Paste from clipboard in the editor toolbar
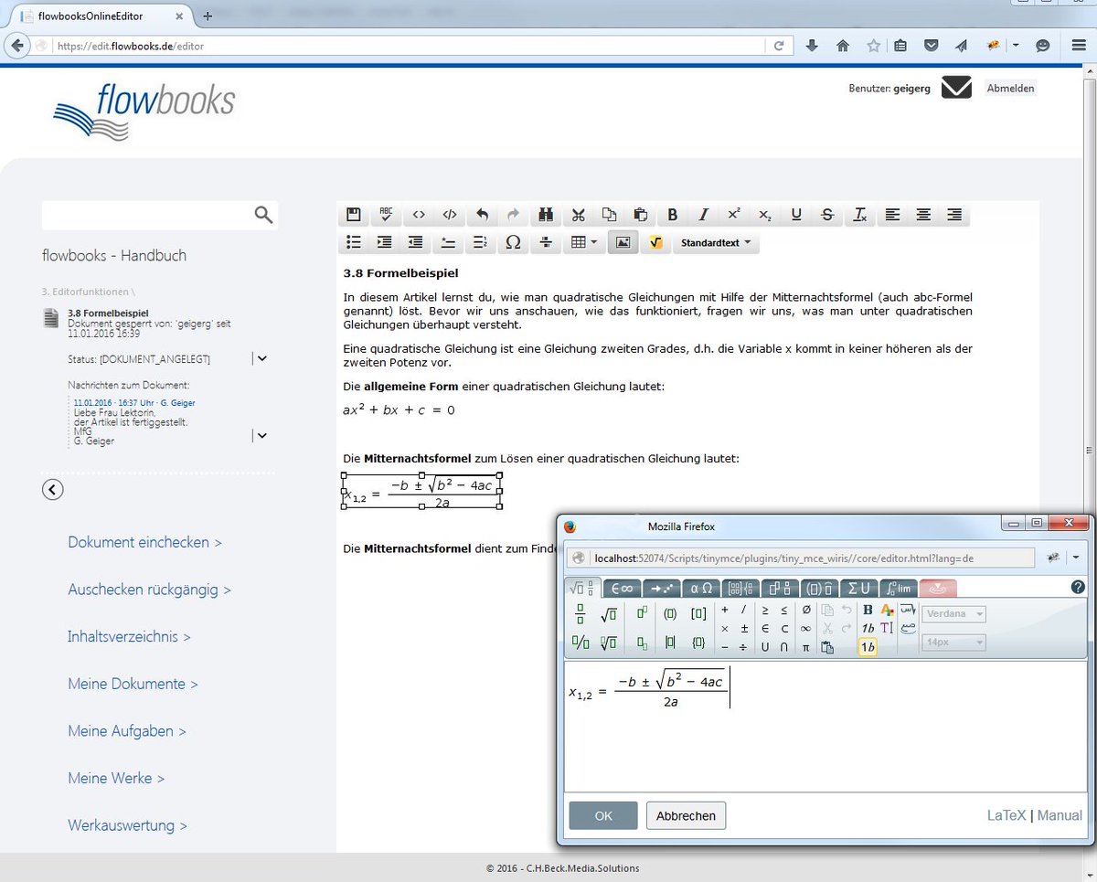This screenshot has width=1097, height=882. (x=641, y=215)
